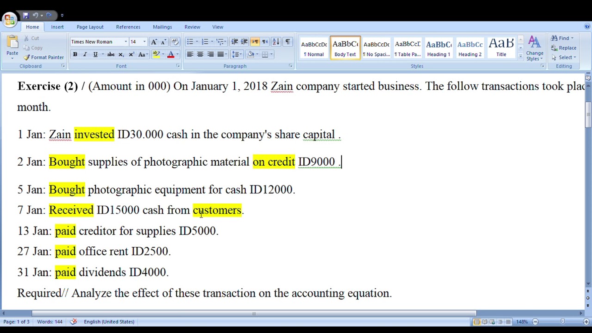Viewport: 592px width, 333px height.
Task: Zoom out with the minus button
Action: coord(535,321)
